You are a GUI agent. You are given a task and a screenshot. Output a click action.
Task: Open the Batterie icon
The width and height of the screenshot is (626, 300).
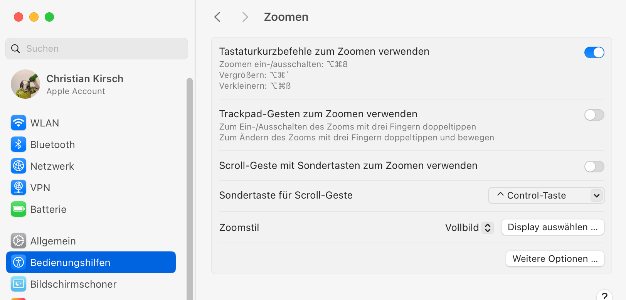(19, 209)
